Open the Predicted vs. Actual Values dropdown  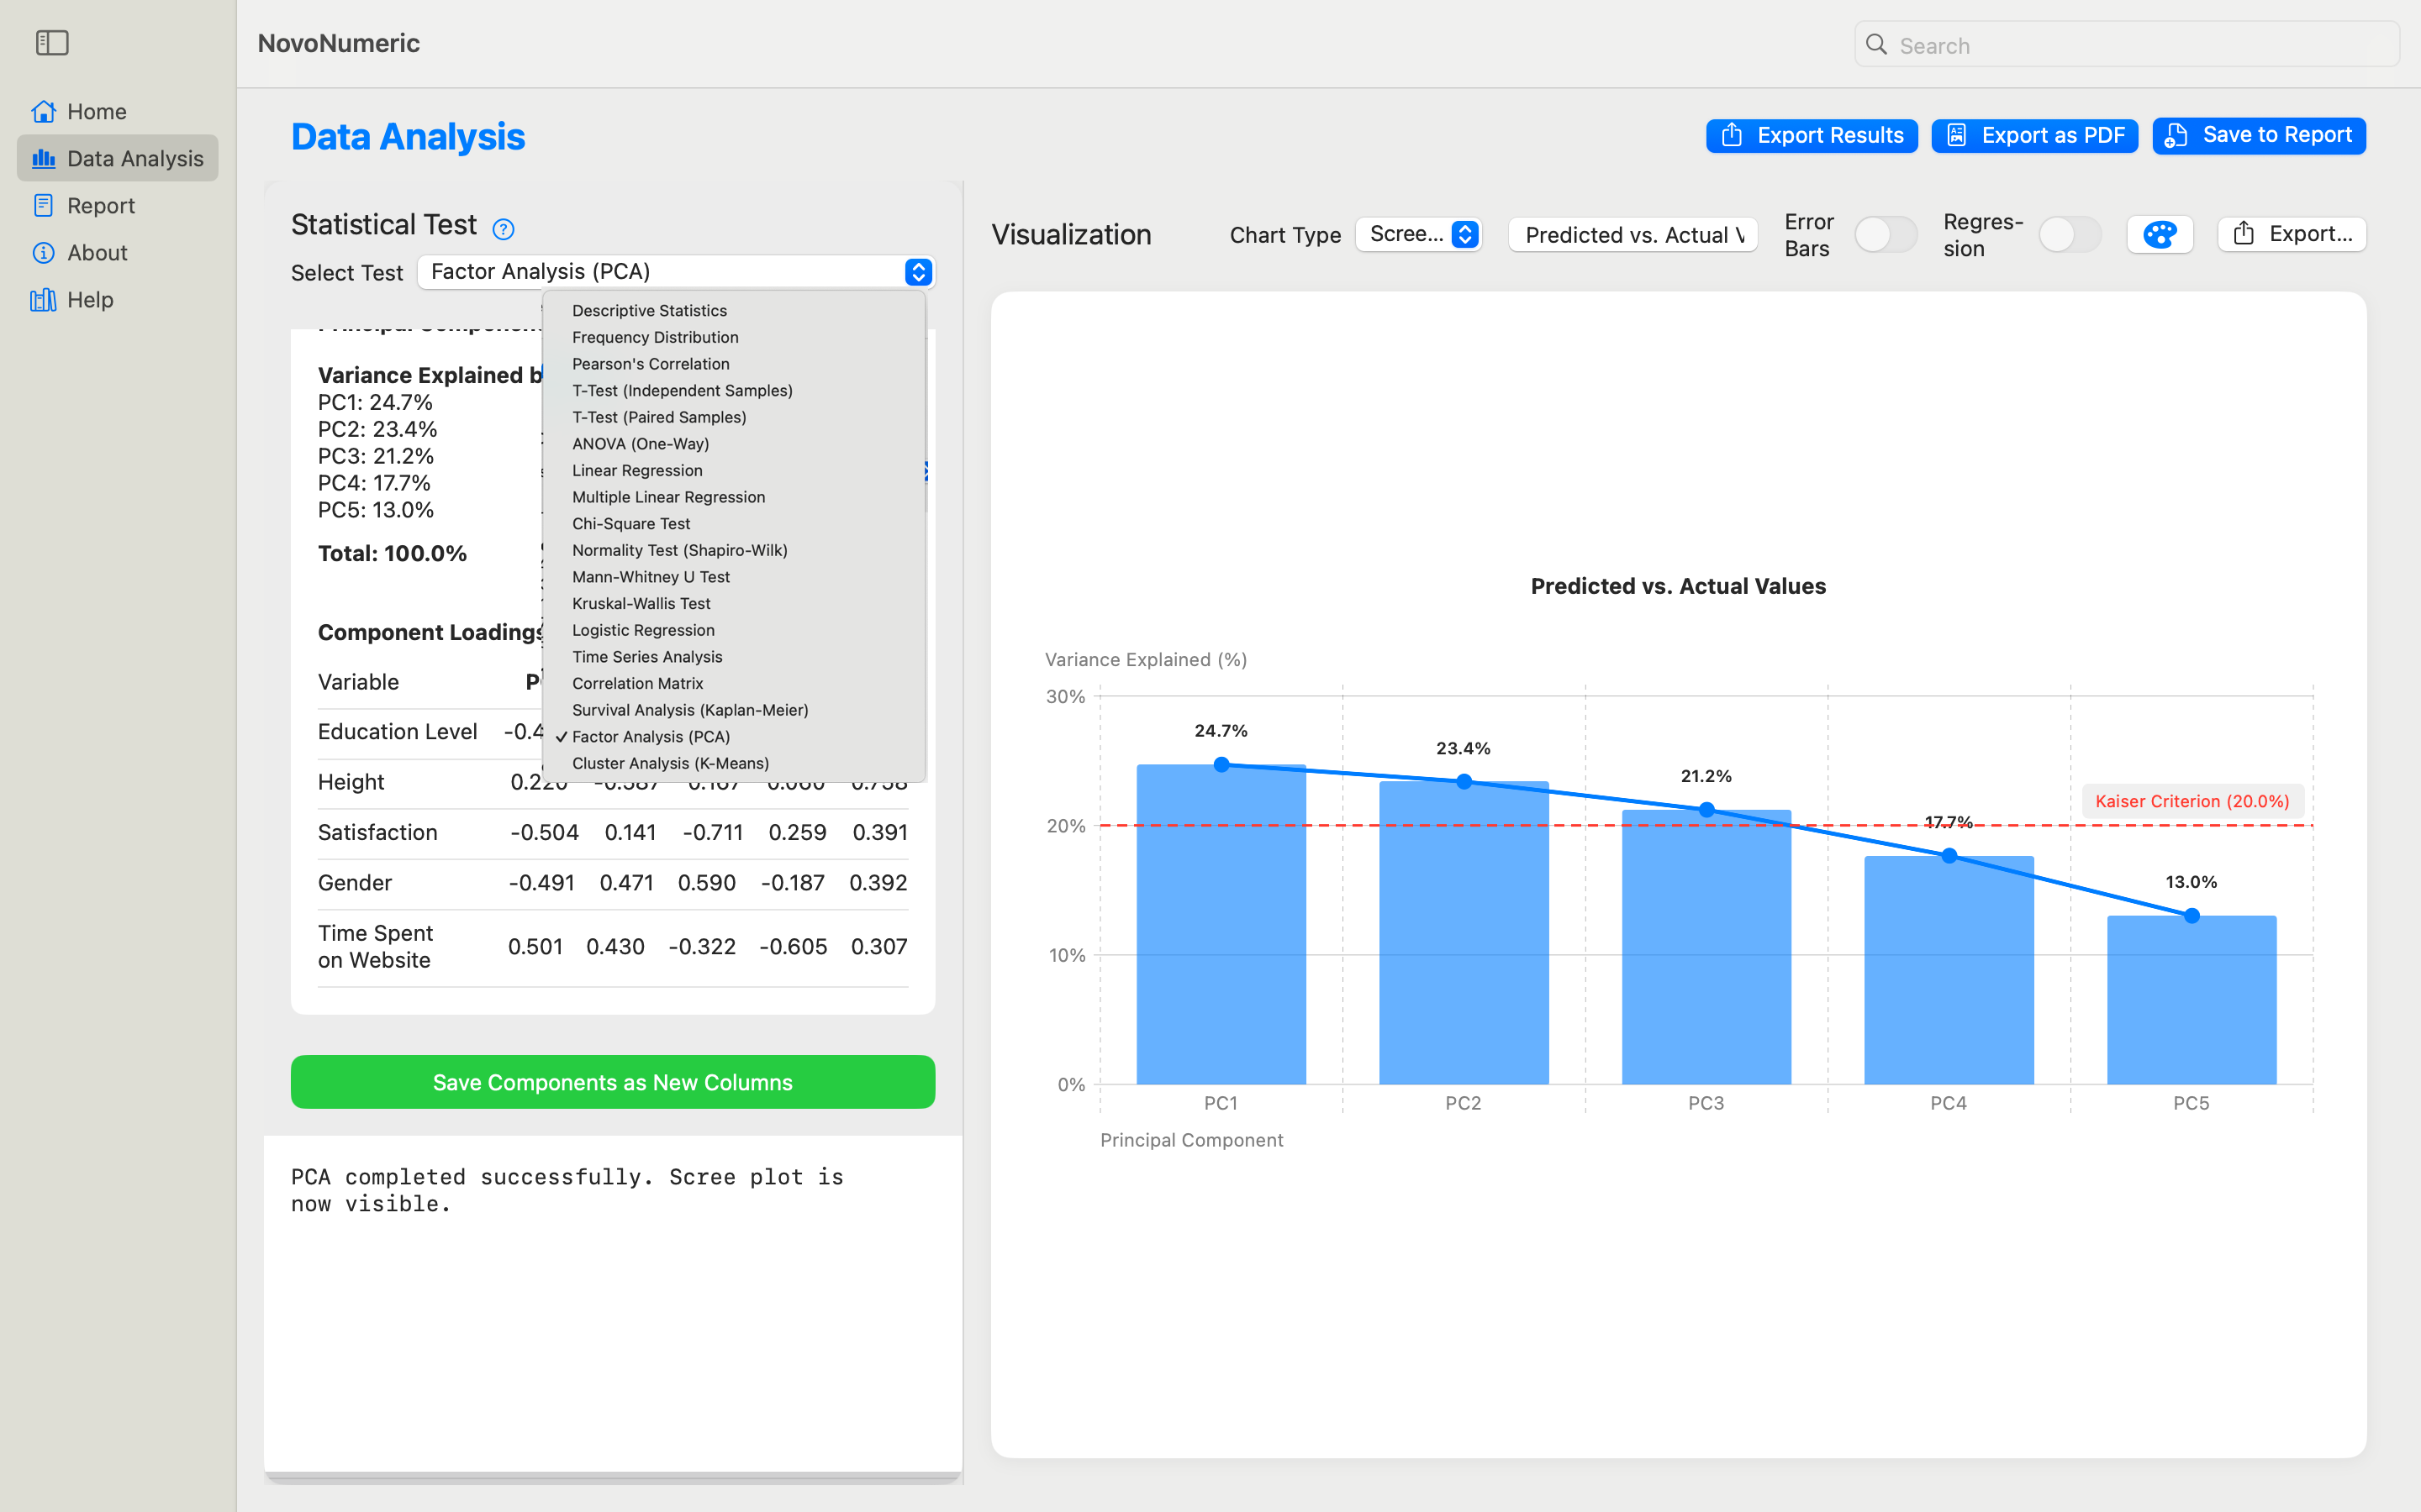click(x=1632, y=234)
